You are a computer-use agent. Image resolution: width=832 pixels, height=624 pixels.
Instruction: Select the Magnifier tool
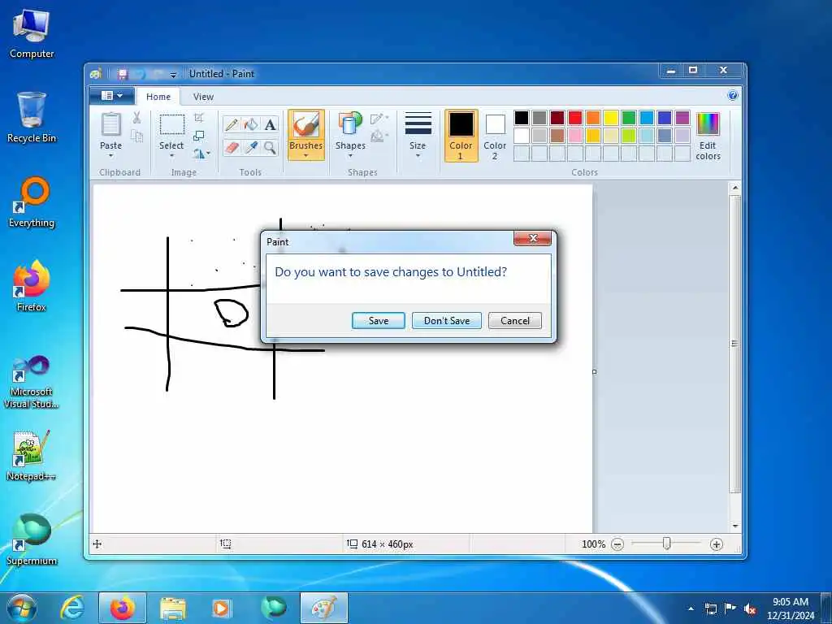270,147
